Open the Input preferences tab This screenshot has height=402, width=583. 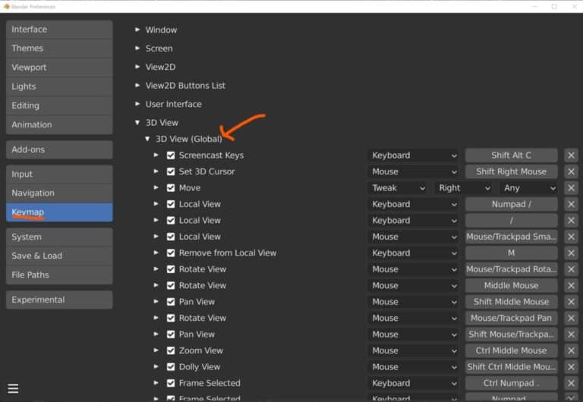pyautogui.click(x=59, y=174)
